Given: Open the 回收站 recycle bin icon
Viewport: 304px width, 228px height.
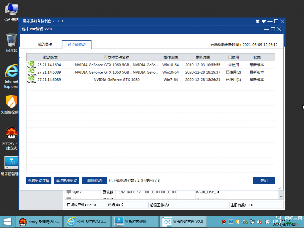Looking at the screenshot, I should pos(11,43).
